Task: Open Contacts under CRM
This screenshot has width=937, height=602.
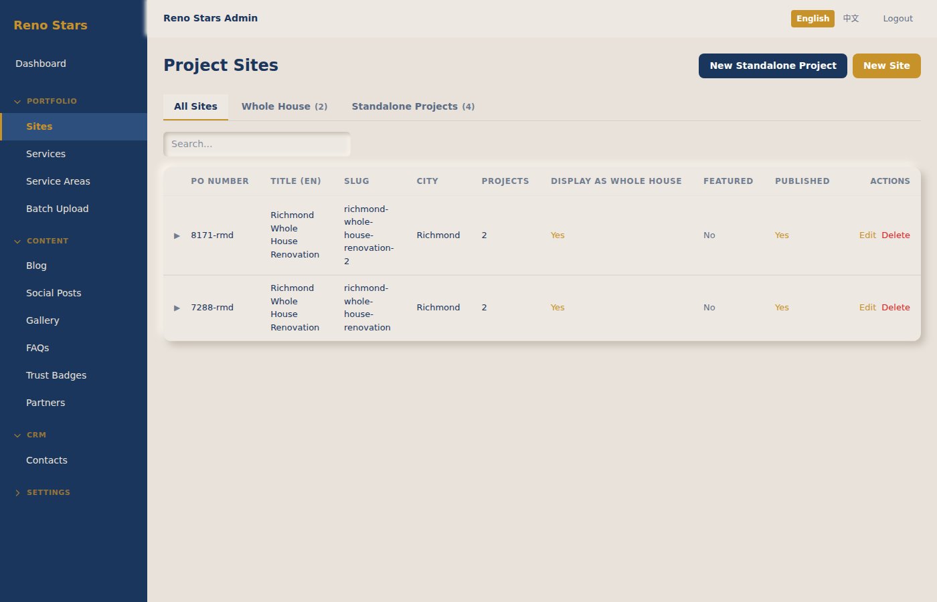Action: 47,460
